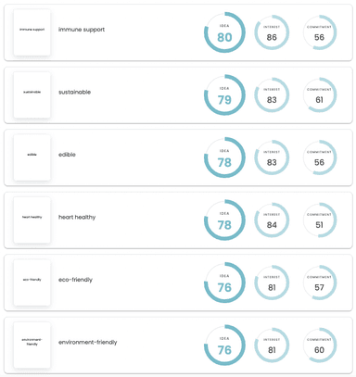
Task: Select the eco-friendly thumbnail card
Action: [32, 283]
